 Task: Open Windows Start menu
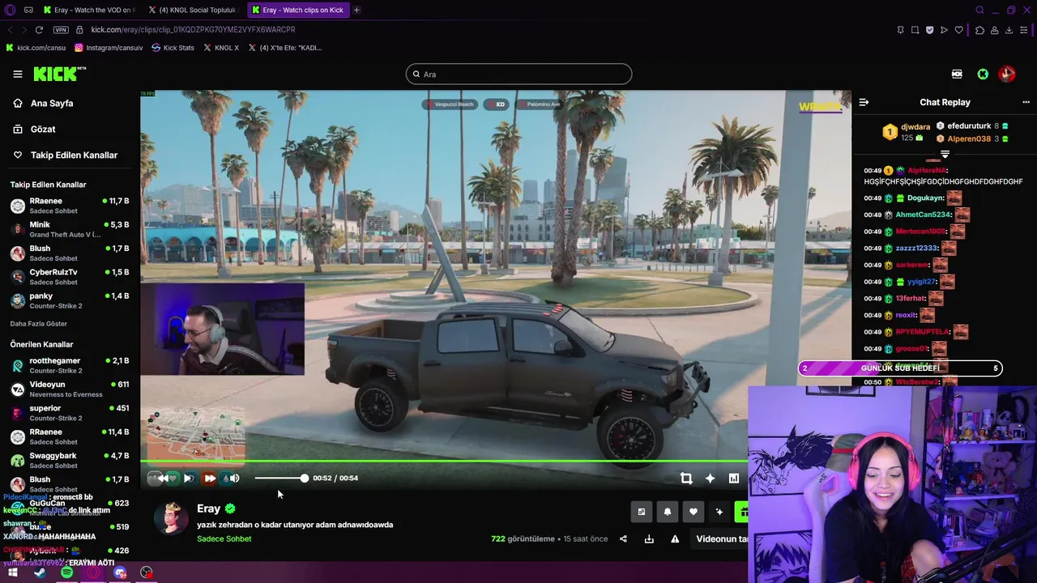pyautogui.click(x=12, y=572)
